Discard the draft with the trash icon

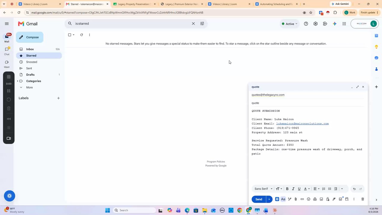[x=363, y=199]
